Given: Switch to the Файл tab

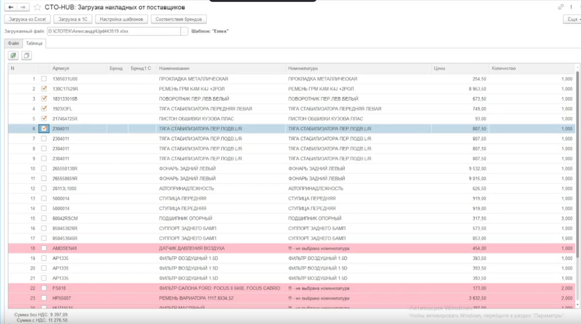Looking at the screenshot, I should [13, 43].
